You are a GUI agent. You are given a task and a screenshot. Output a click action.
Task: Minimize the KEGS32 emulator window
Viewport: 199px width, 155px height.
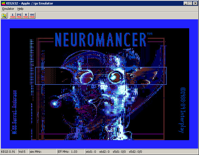[186, 3]
